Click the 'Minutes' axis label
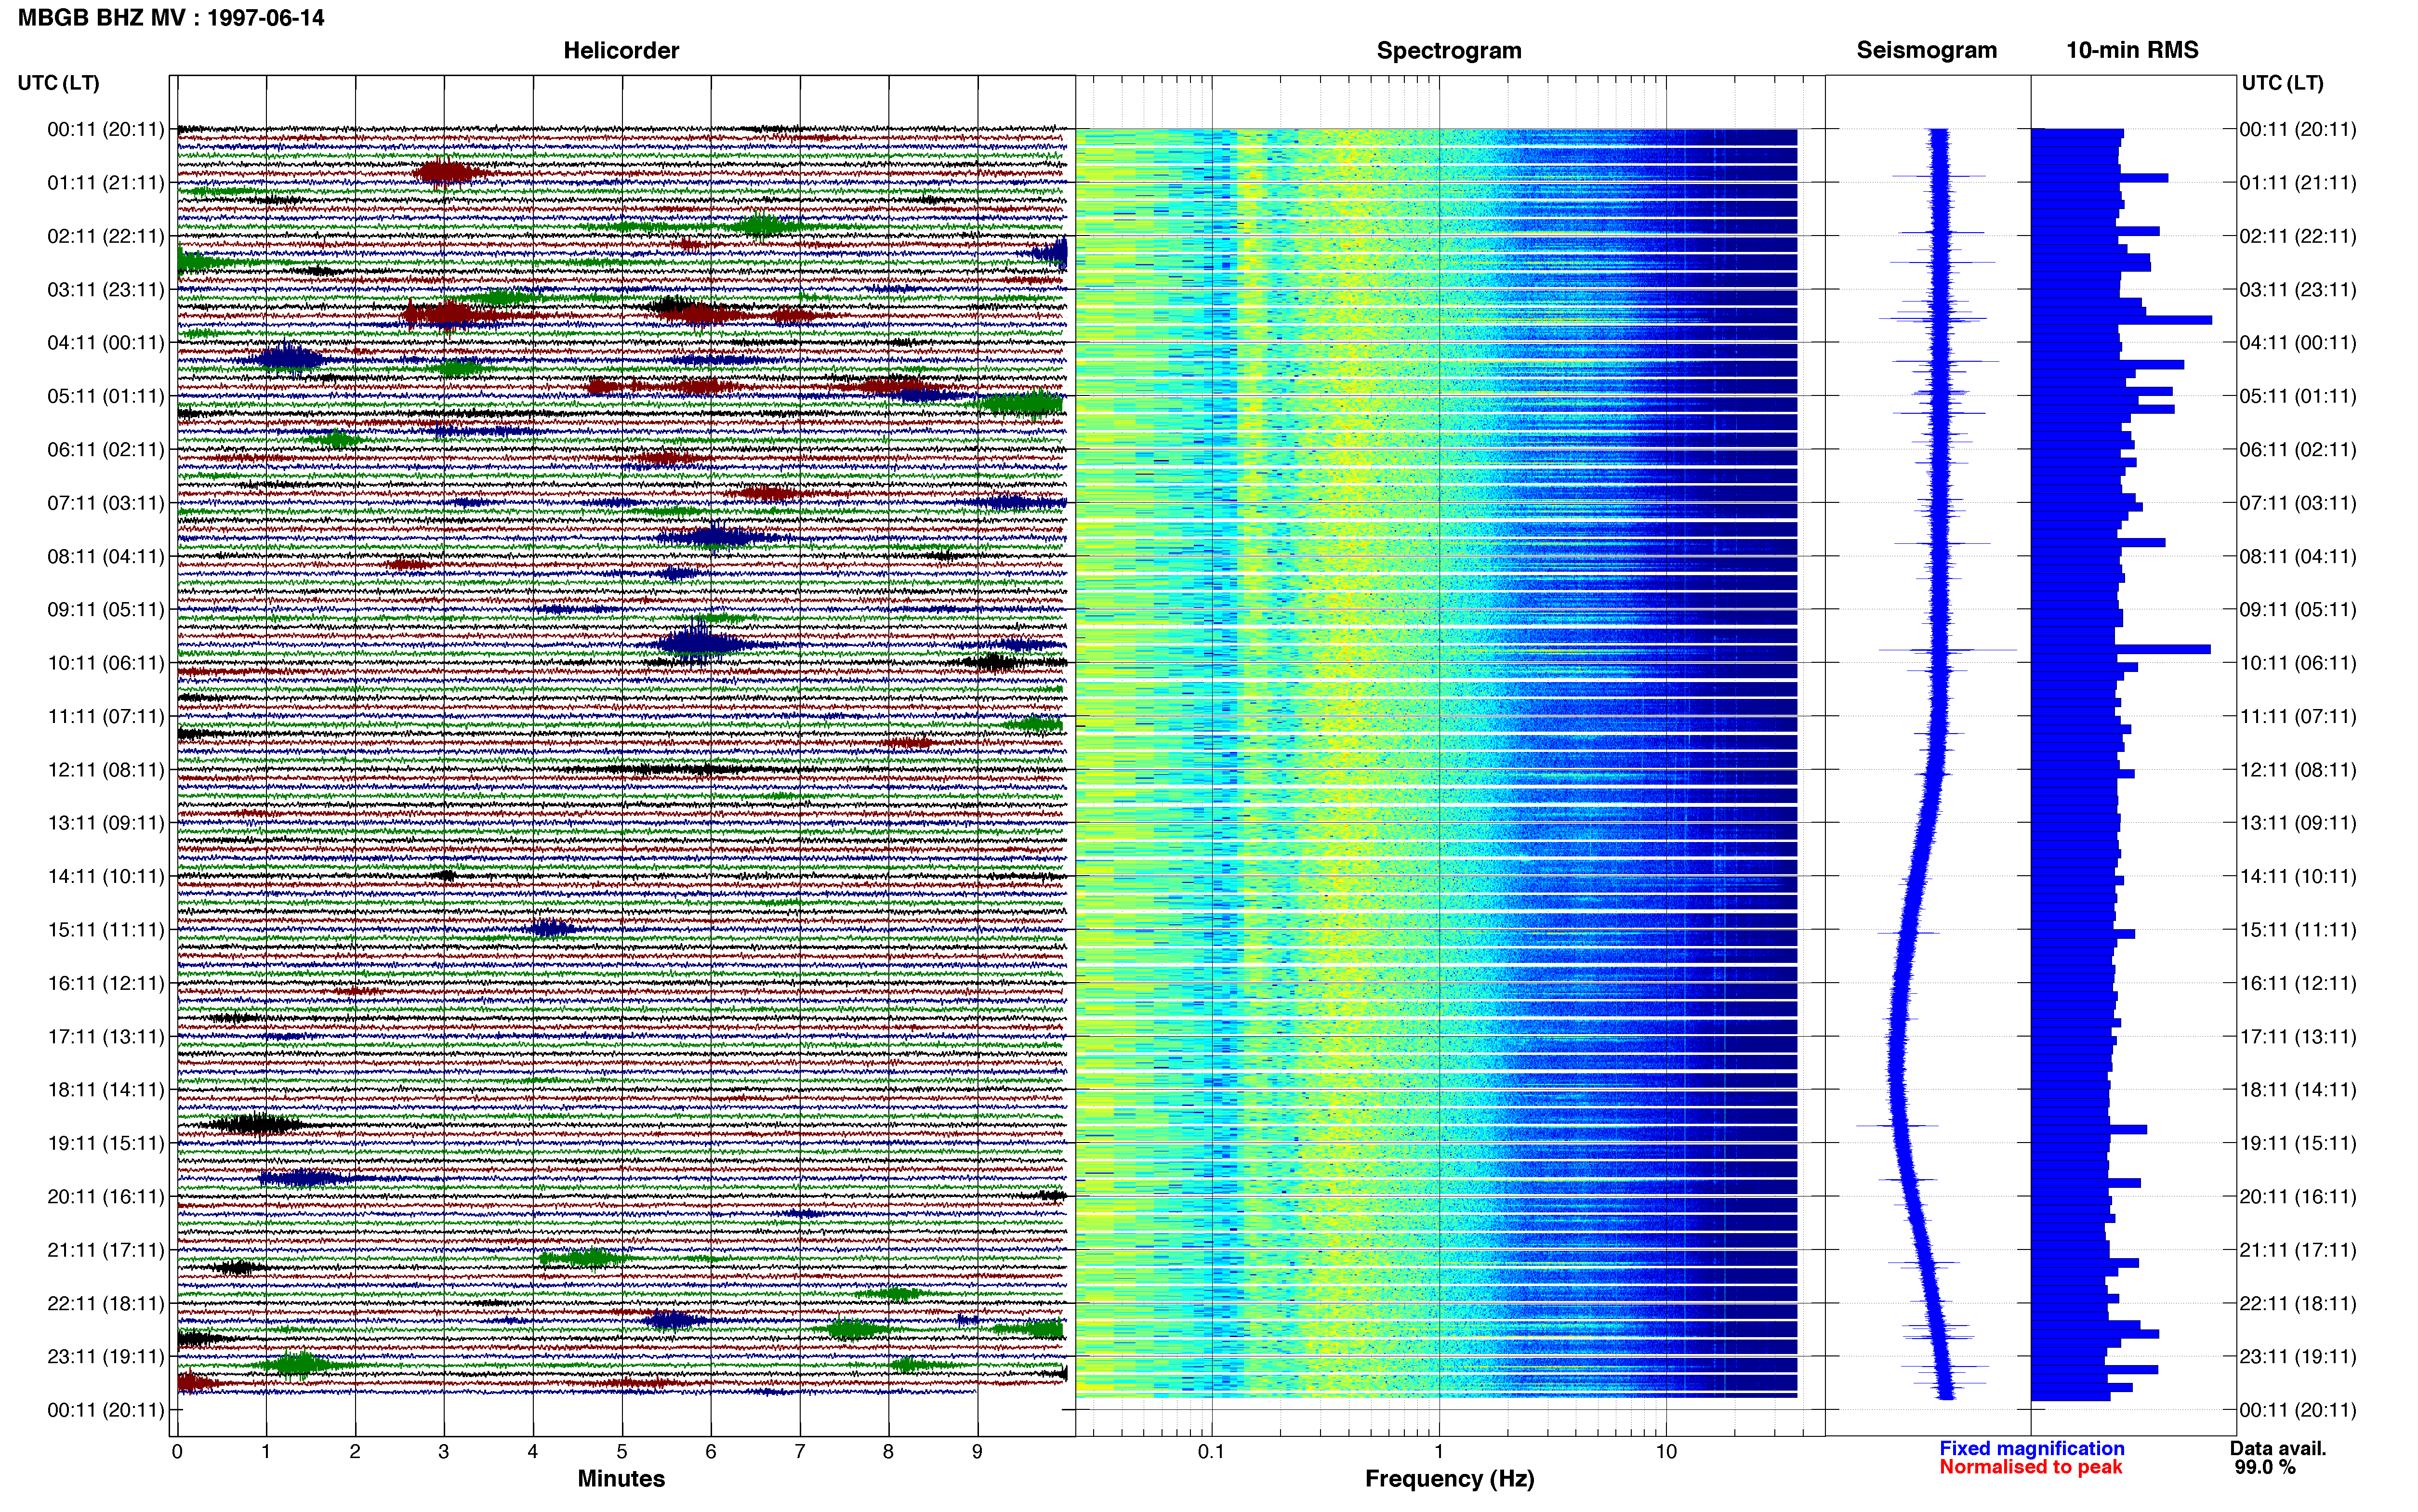 click(621, 1478)
